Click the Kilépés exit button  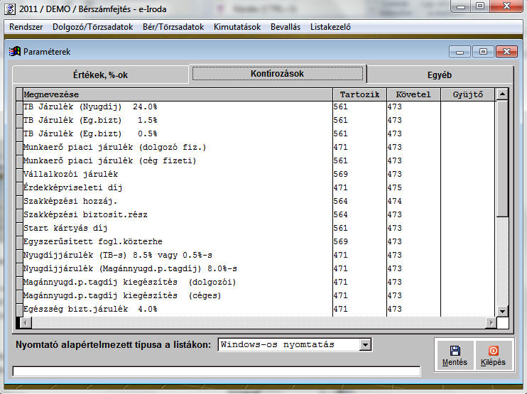pos(493,355)
